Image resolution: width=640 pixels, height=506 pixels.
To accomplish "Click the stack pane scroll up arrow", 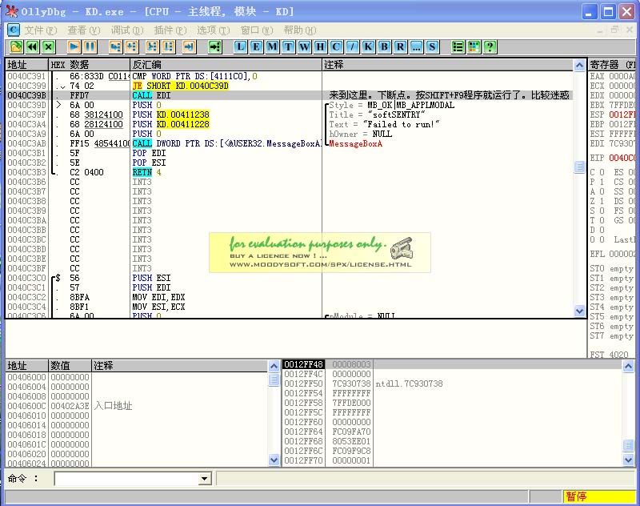I will tap(629, 367).
